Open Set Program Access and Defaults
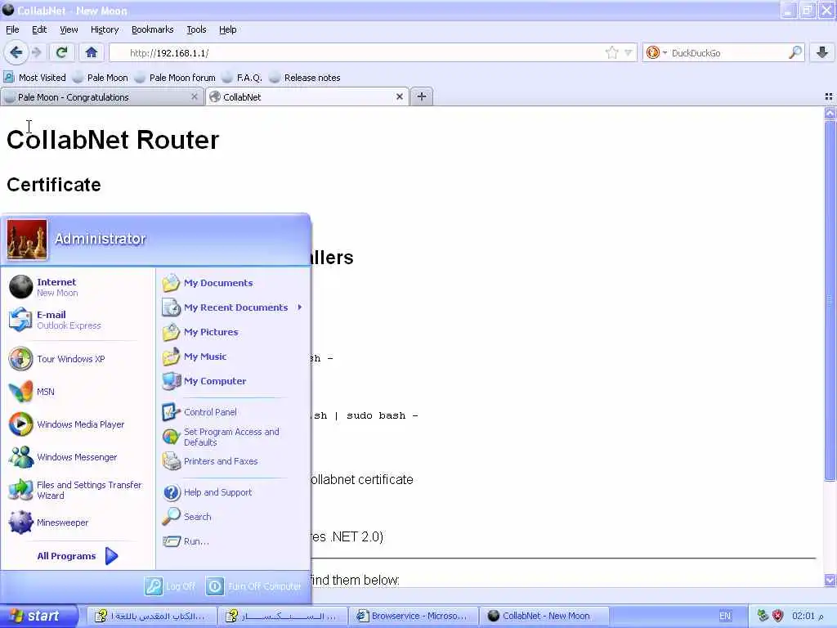This screenshot has height=628, width=837. [x=233, y=437]
